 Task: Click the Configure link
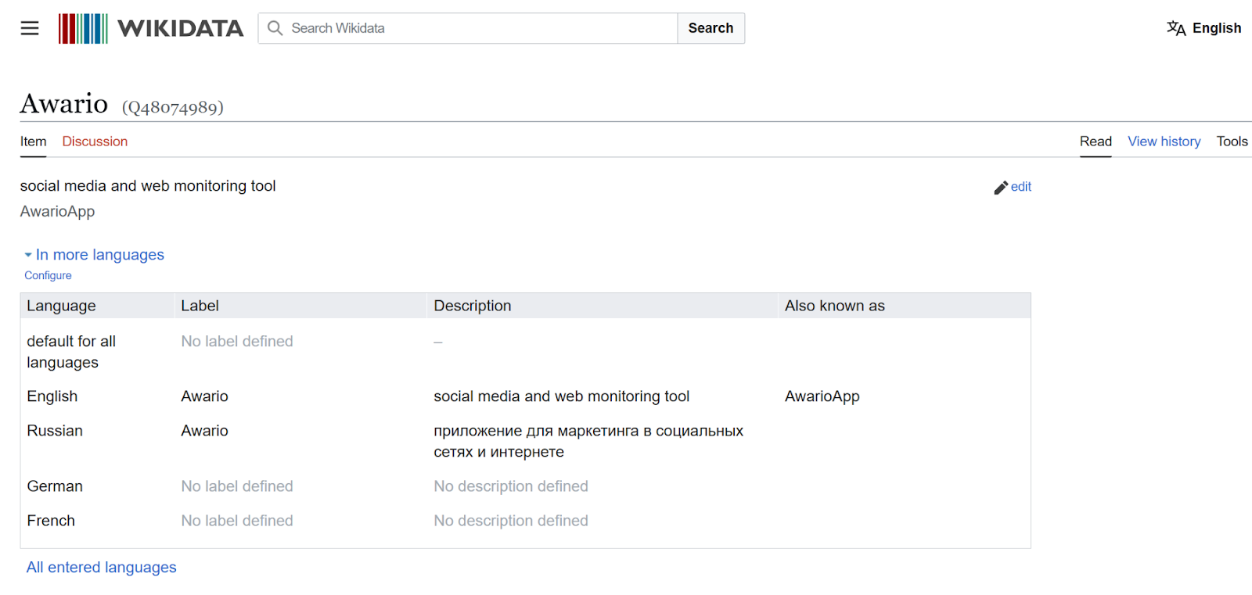(x=48, y=275)
